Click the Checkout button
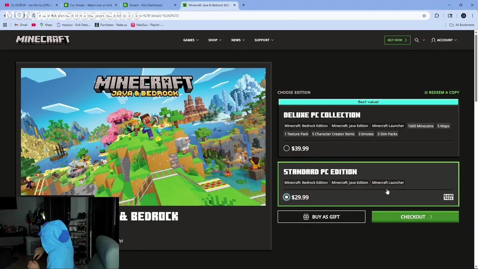478x269 pixels. pos(415,217)
